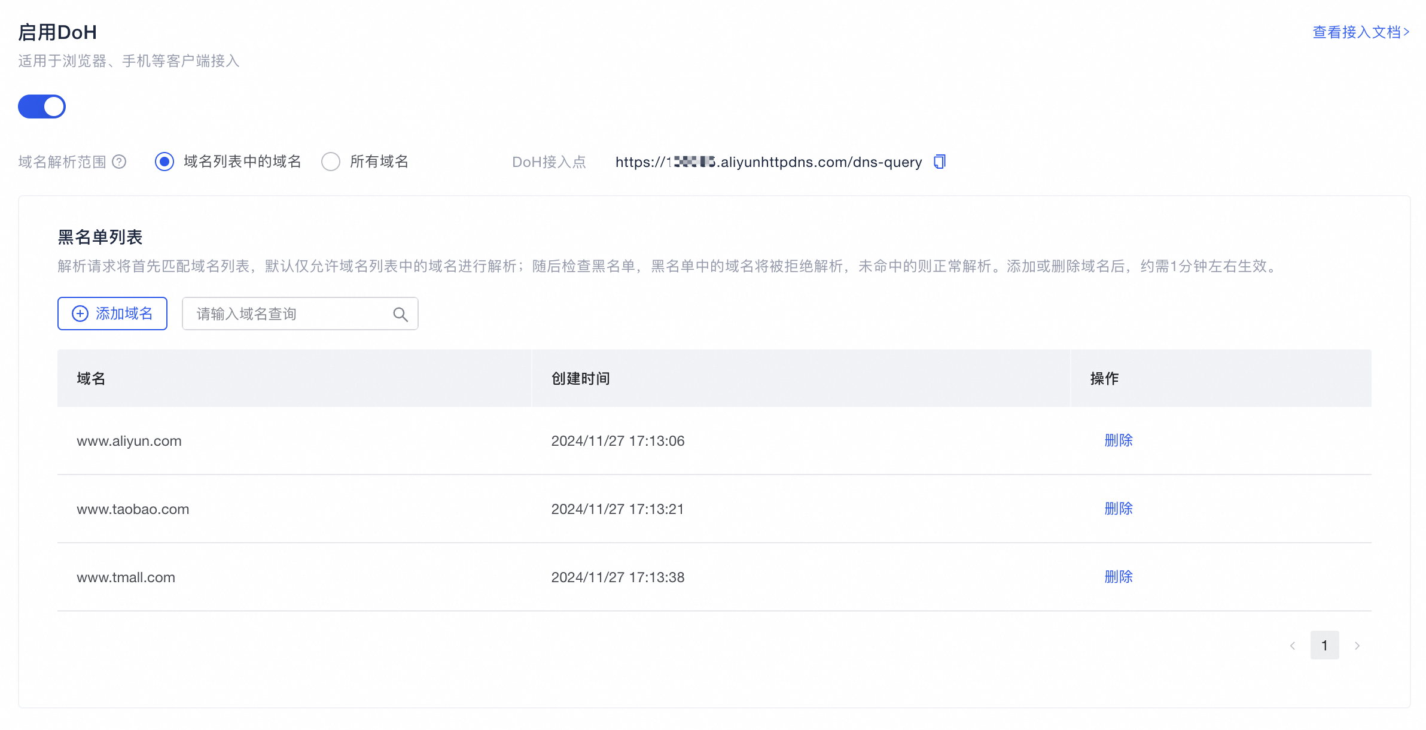Screen dimensions: 1426x730
Task: Delete www.taobao.com from blacklist
Action: pyautogui.click(x=1118, y=509)
